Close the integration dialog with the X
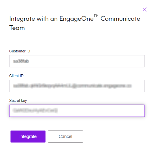 pyautogui.click(x=144, y=9)
